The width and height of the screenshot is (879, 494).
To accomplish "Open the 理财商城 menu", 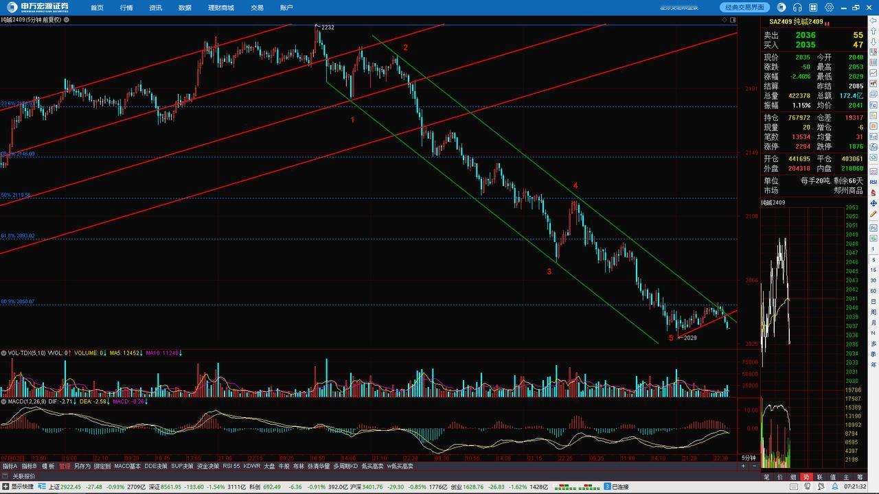I will pos(221,8).
